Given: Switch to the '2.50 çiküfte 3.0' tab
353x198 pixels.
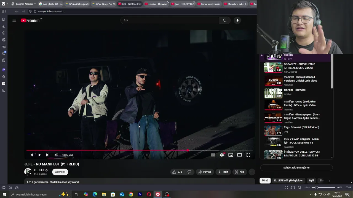Looking at the screenshot, I should [50, 4].
